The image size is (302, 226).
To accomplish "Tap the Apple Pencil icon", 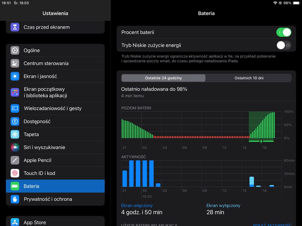I will click(15, 160).
